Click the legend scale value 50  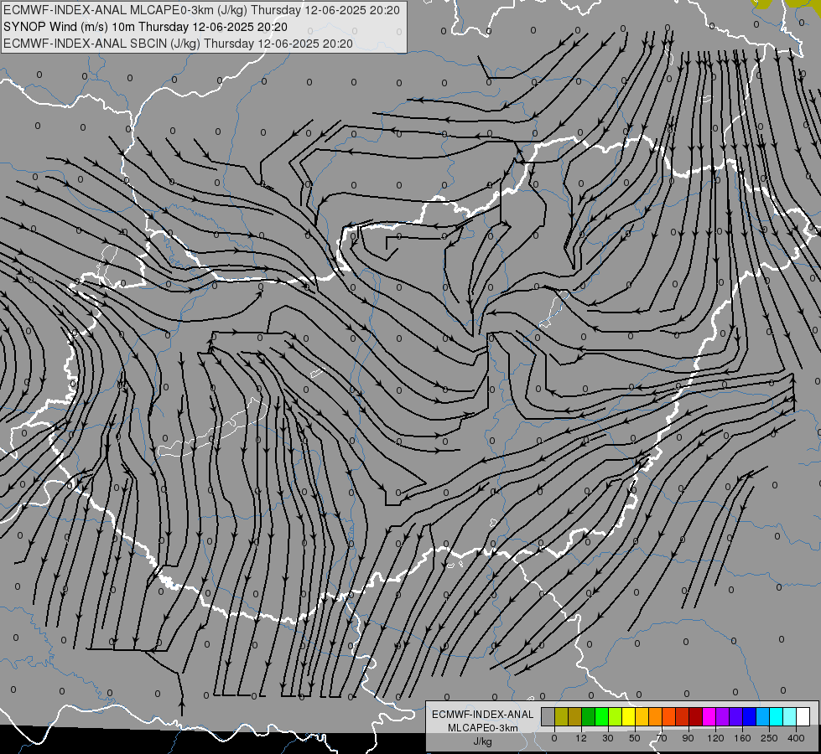(635, 738)
